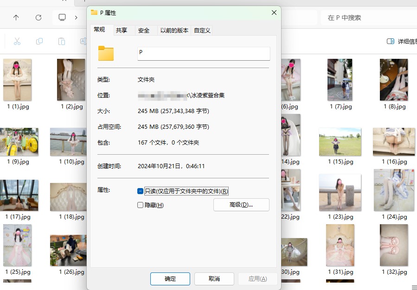Image resolution: width=417 pixels, height=290 pixels.
Task: Click the Copy icon in toolbar
Action: pos(39,41)
